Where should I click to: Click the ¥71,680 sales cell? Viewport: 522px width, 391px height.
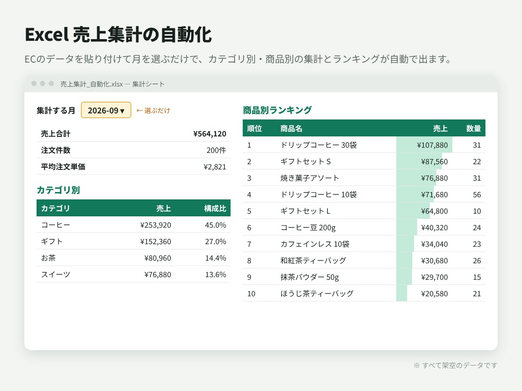pyautogui.click(x=425, y=194)
